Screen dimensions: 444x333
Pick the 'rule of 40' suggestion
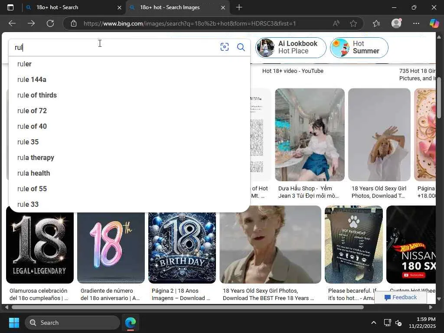tap(129, 126)
